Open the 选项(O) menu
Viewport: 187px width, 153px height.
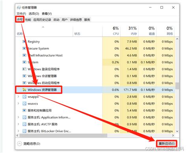pos(34,14)
